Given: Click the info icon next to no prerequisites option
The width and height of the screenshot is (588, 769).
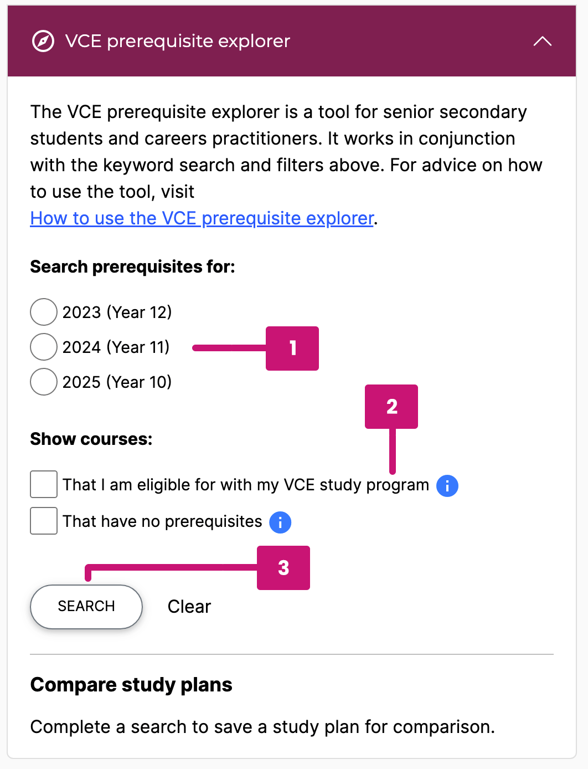Looking at the screenshot, I should pyautogui.click(x=280, y=522).
